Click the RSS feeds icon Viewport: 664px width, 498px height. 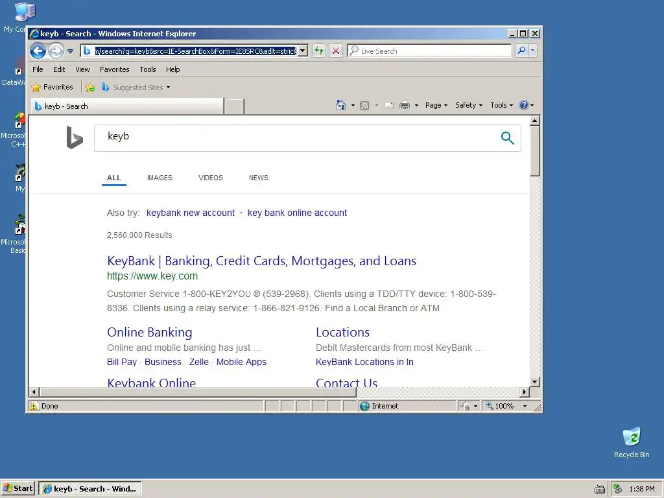click(364, 106)
